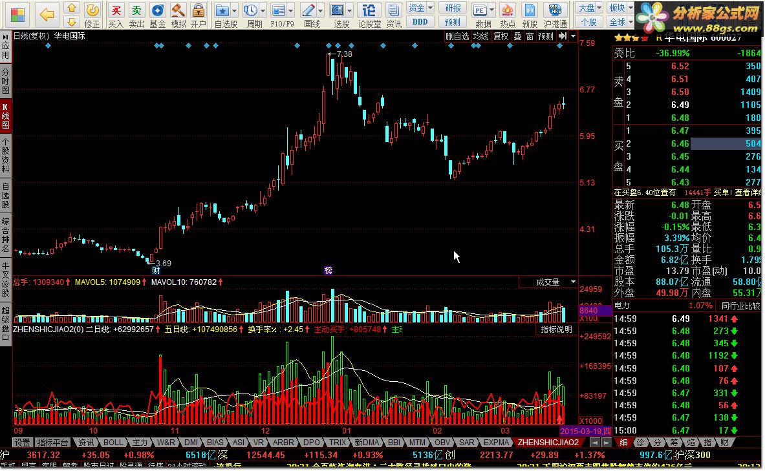Click the 同行业比较 button

(740, 306)
